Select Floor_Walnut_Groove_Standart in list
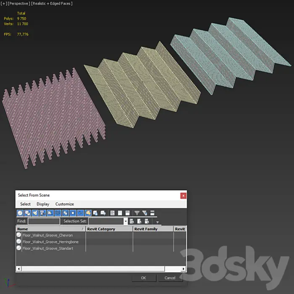 coord(48,248)
